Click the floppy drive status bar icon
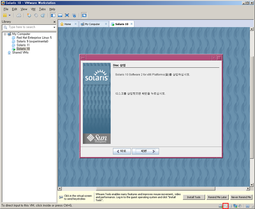Viewport: 255px width, 209px height. tap(230, 206)
